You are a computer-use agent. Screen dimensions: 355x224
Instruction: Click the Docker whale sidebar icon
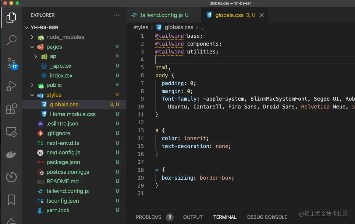tap(11, 154)
